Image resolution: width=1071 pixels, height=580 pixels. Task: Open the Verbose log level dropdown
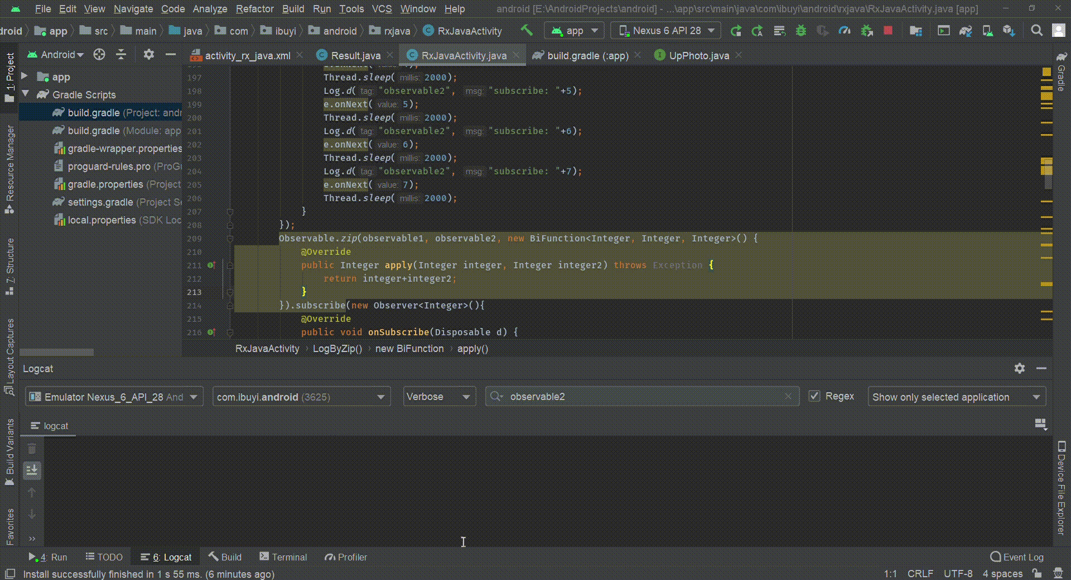coord(440,397)
